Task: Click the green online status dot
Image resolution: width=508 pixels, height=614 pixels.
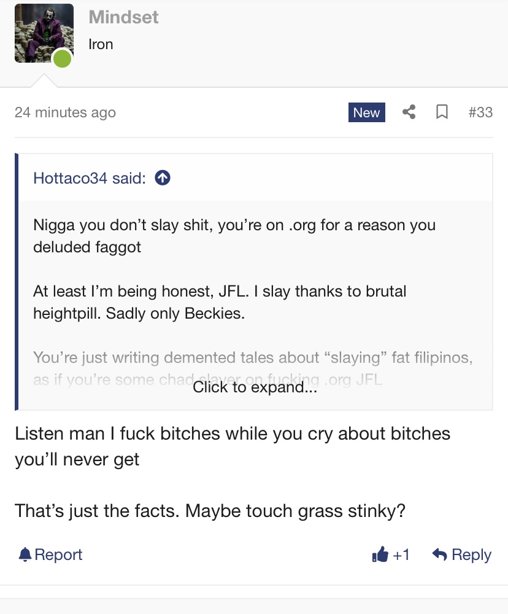Action: [x=62, y=60]
